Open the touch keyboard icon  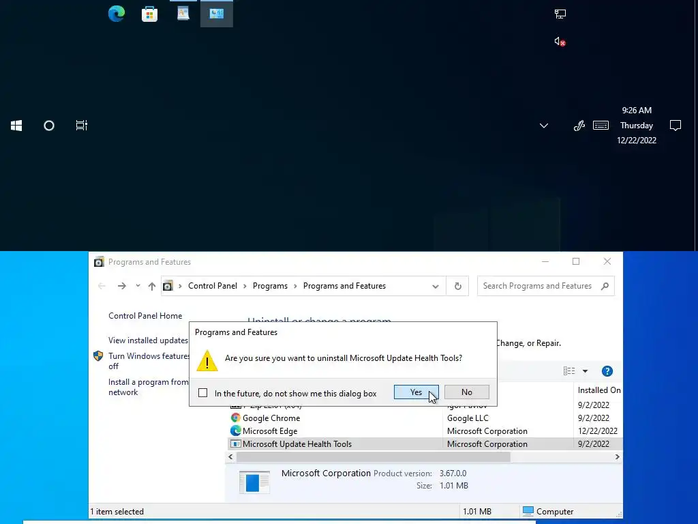coord(601,126)
